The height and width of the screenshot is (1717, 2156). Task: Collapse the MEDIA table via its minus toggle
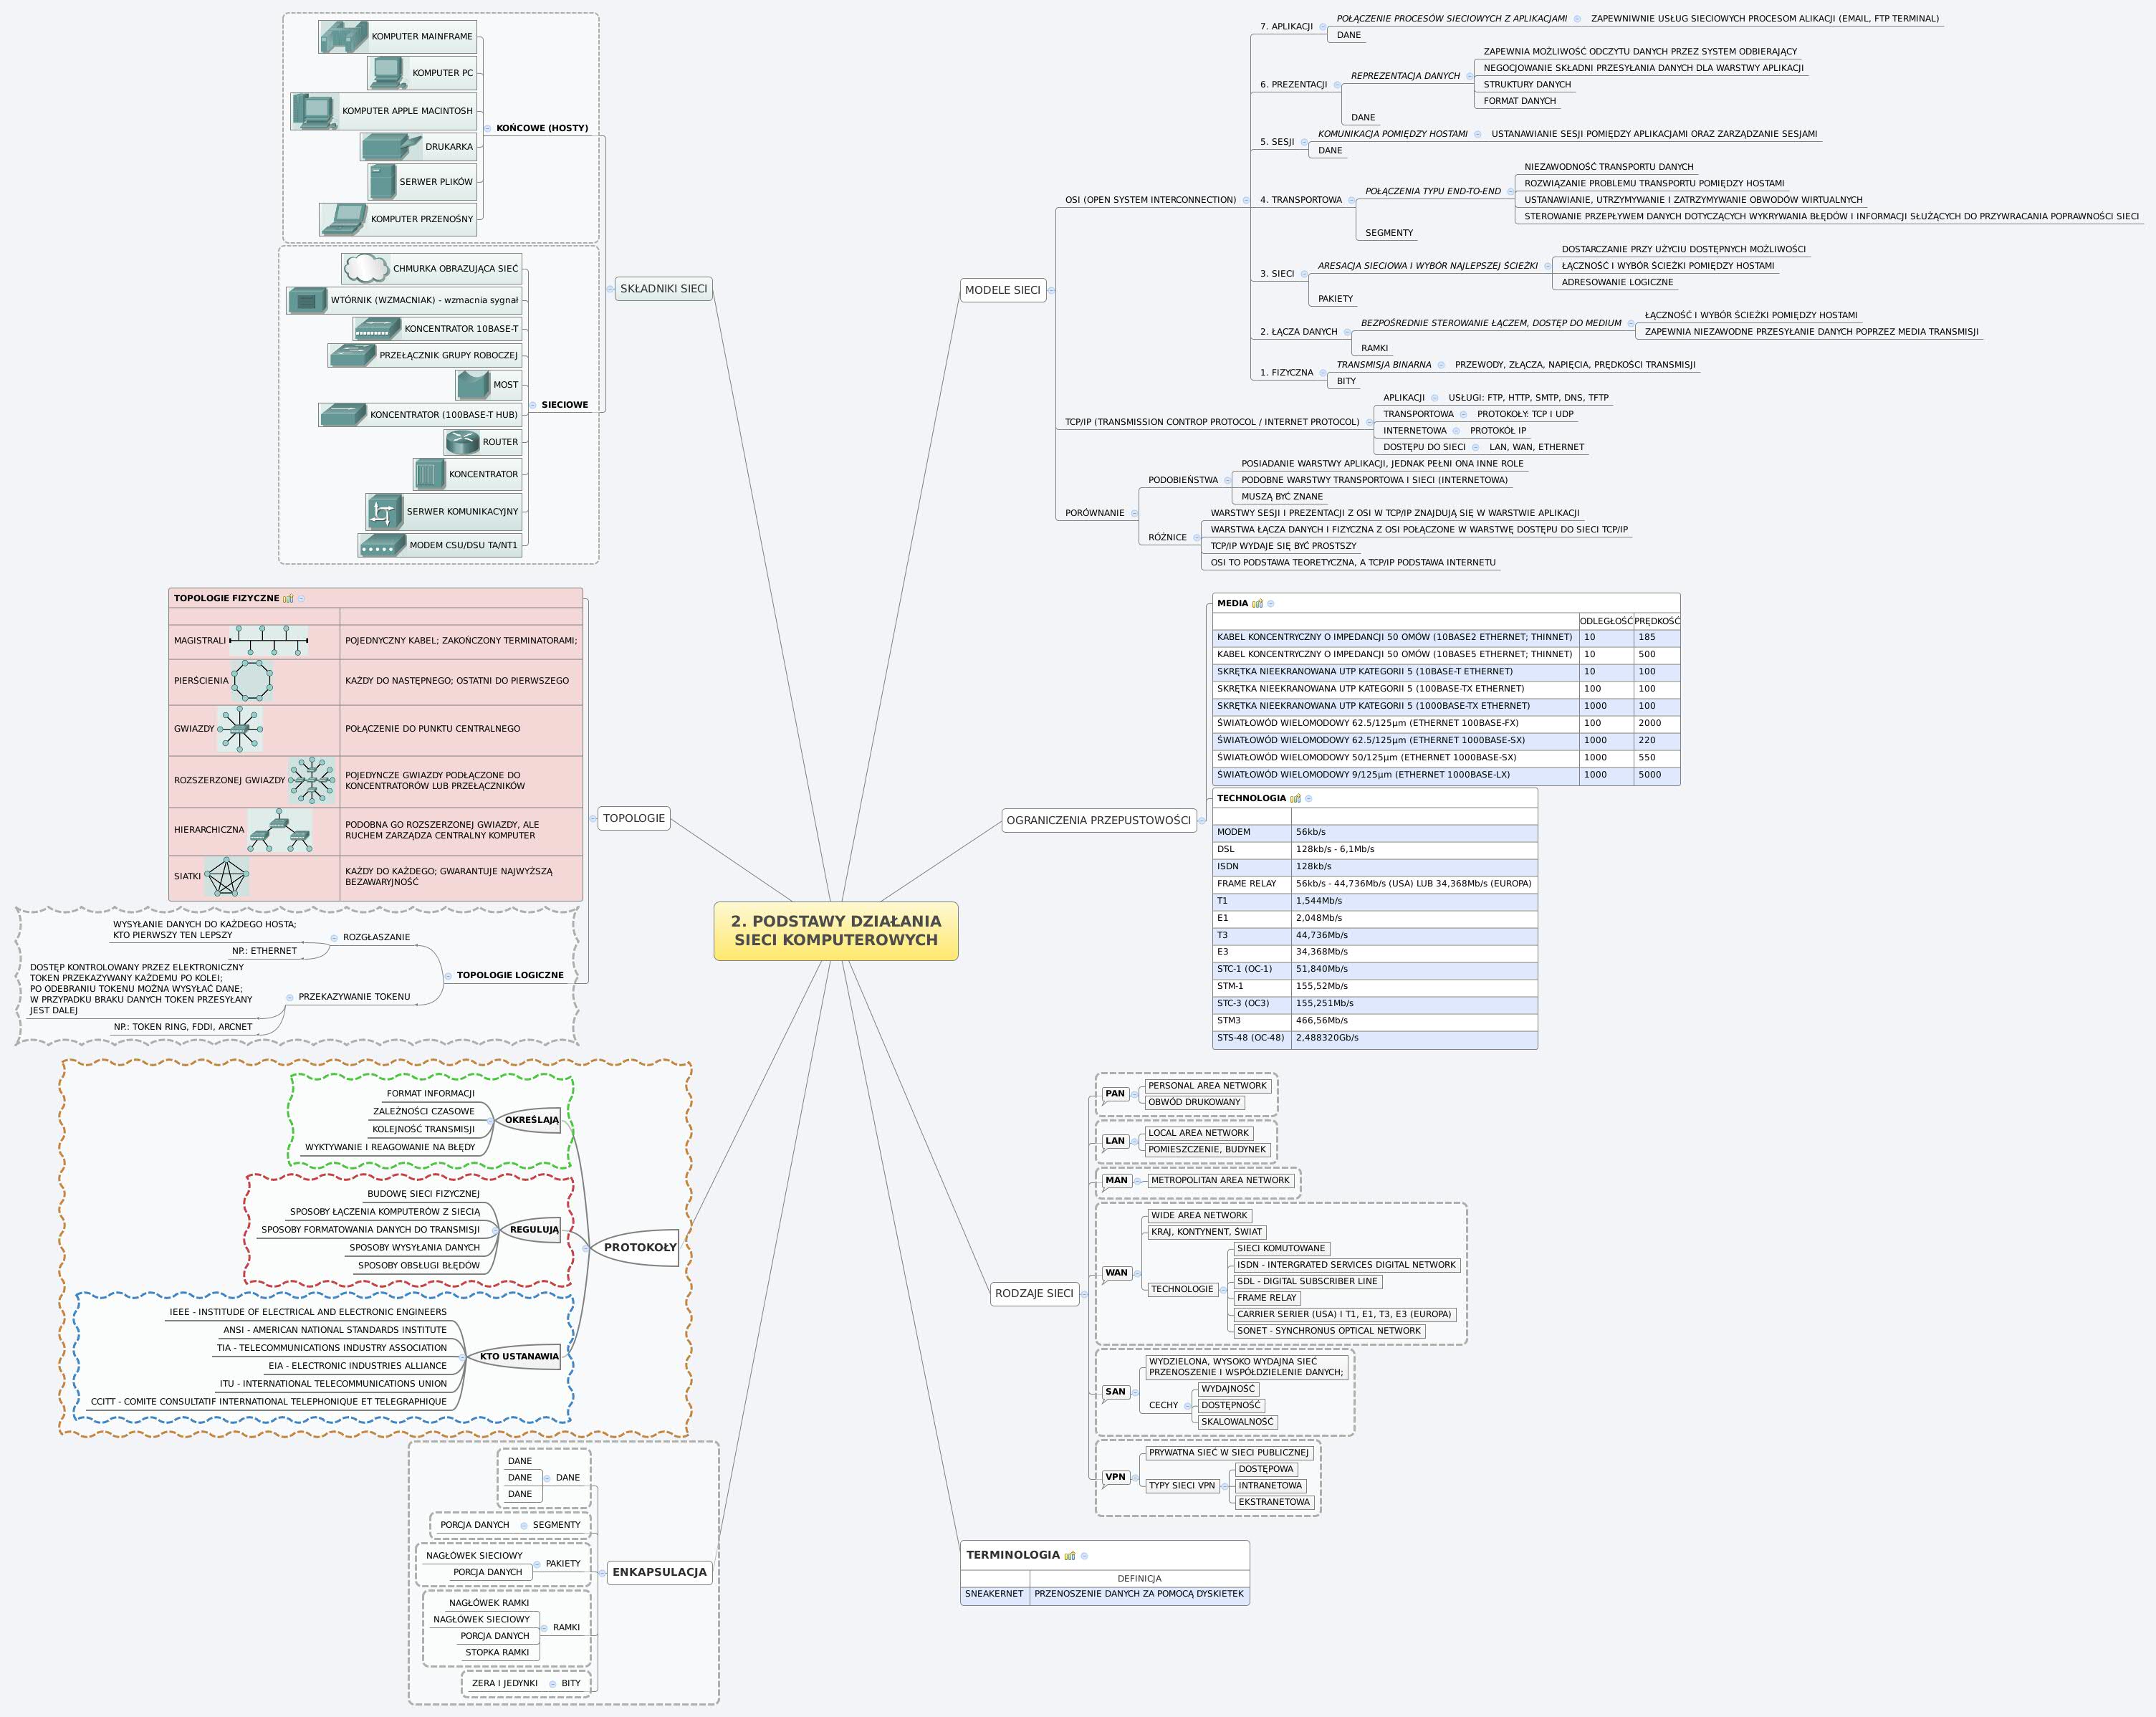point(1271,604)
